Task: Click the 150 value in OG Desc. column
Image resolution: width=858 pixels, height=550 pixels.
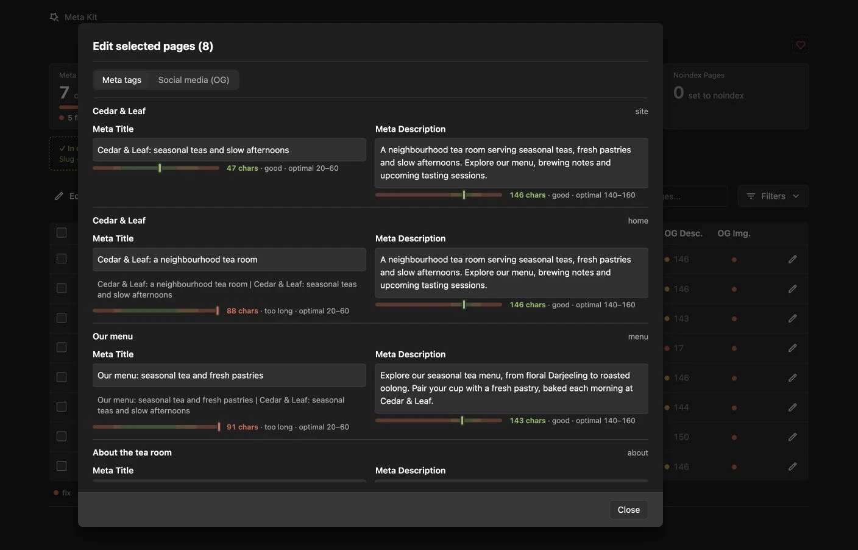Action: (x=681, y=437)
